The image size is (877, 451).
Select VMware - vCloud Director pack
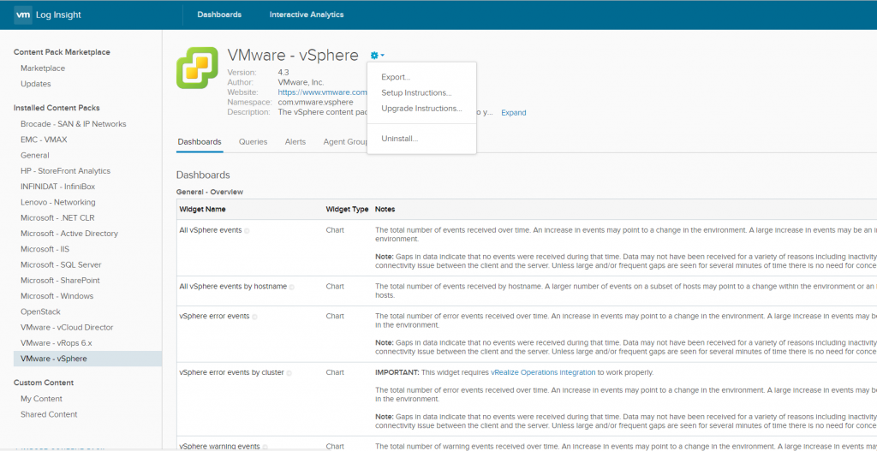pos(67,328)
